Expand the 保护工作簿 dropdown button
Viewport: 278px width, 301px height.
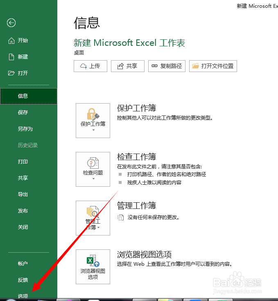[93, 120]
